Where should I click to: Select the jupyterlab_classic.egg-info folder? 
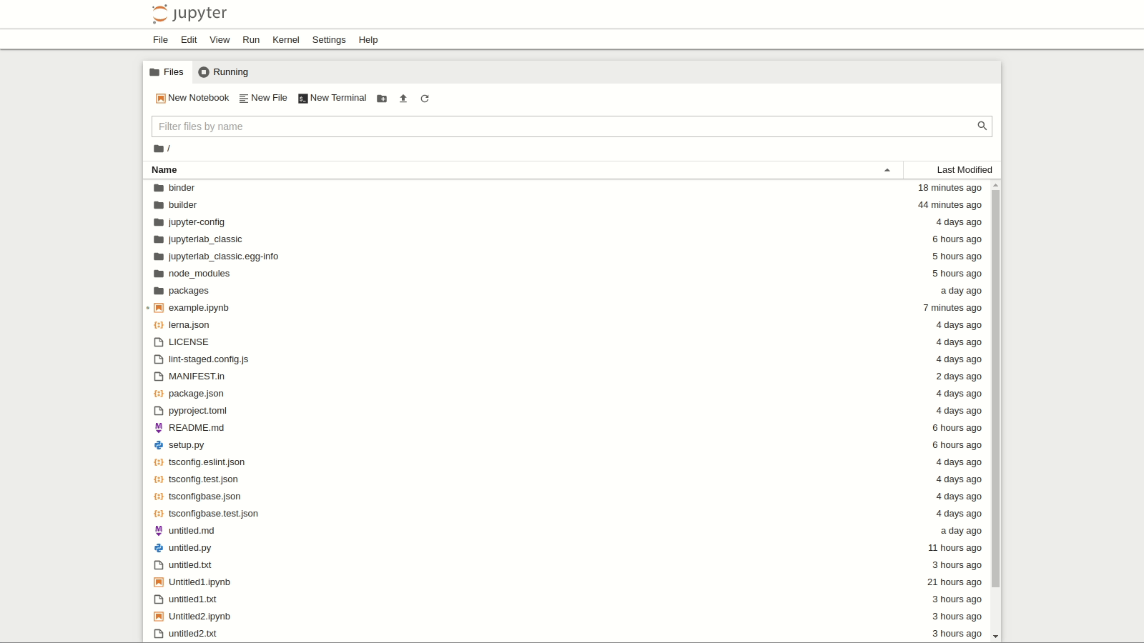[568, 256]
